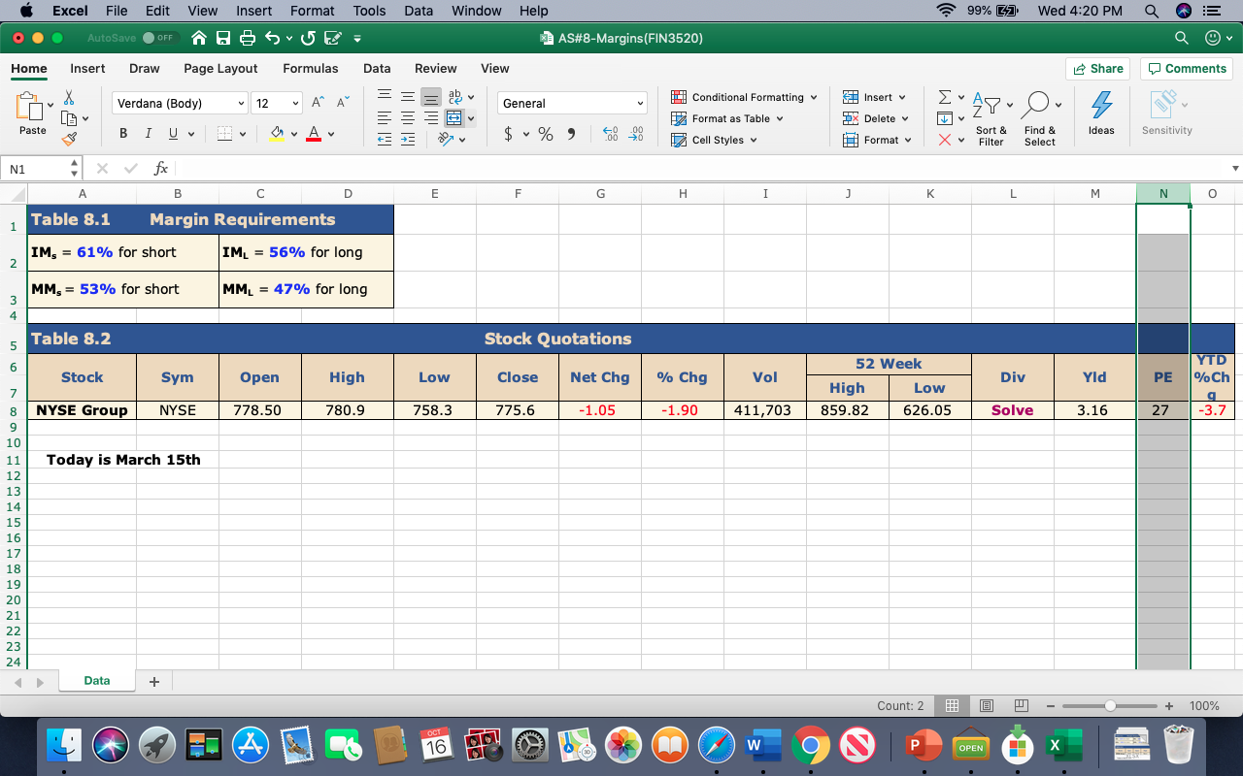Switch to the Formulas ribbon tab
The height and width of the screenshot is (776, 1243).
pos(311,69)
